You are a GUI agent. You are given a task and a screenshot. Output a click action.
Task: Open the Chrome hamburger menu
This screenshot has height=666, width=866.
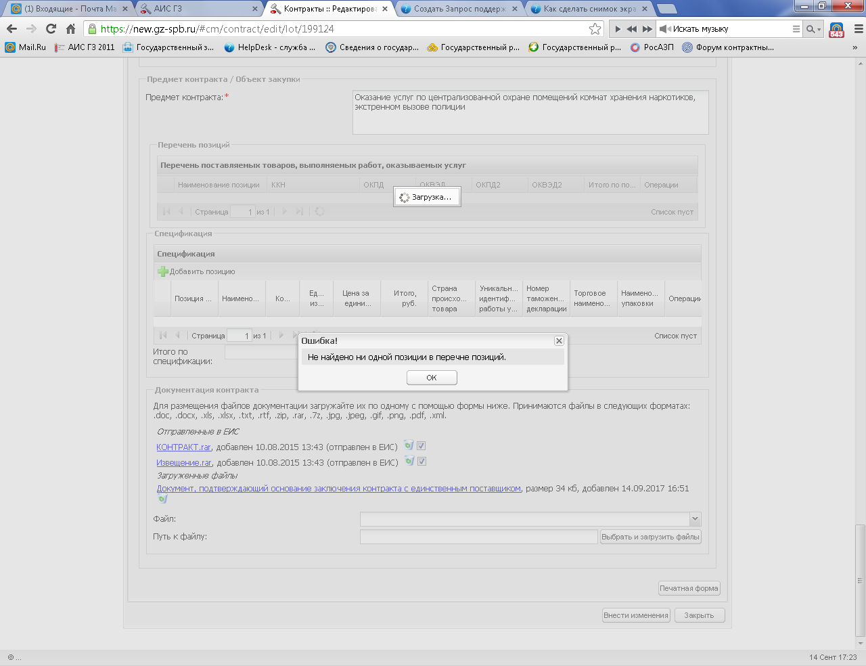tap(859, 28)
